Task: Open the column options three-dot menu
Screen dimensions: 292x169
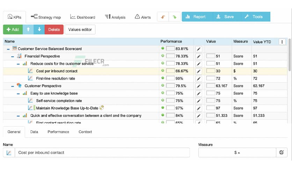Action: click(x=282, y=42)
